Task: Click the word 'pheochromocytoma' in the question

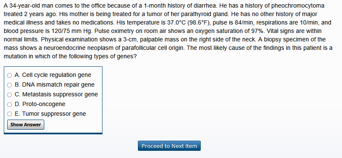Action: tap(298, 6)
